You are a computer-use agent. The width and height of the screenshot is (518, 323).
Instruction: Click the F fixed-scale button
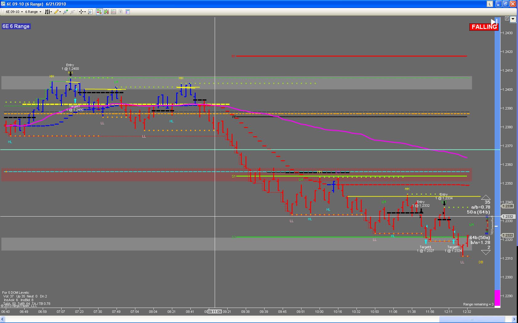tap(507, 18)
